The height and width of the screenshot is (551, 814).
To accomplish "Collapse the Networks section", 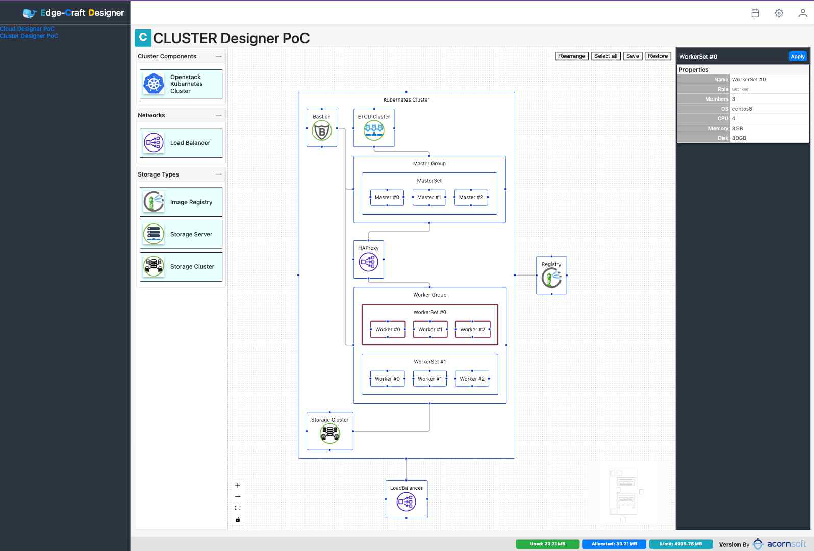I will click(219, 115).
